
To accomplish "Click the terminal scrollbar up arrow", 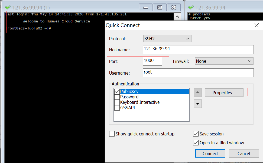I will 177,17.
